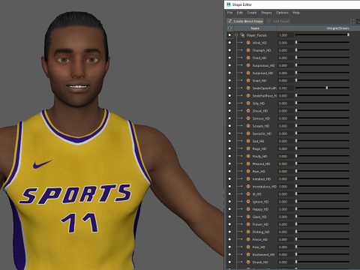
Task: Click the Silly_HD target shape icon
Action: 248,103
